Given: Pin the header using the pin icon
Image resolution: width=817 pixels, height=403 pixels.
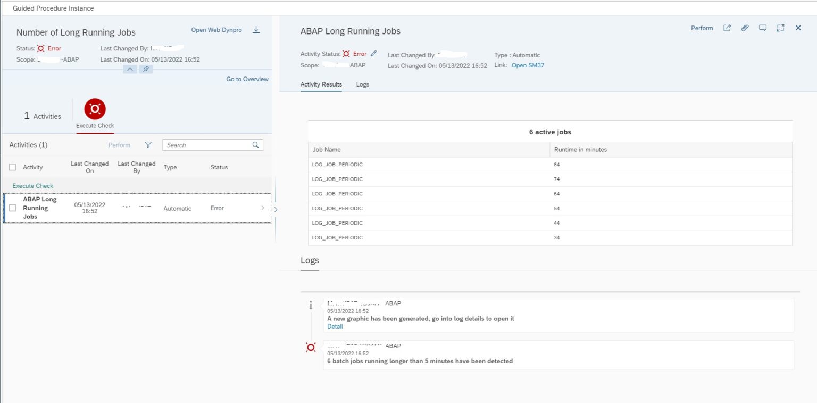Looking at the screenshot, I should coord(146,69).
